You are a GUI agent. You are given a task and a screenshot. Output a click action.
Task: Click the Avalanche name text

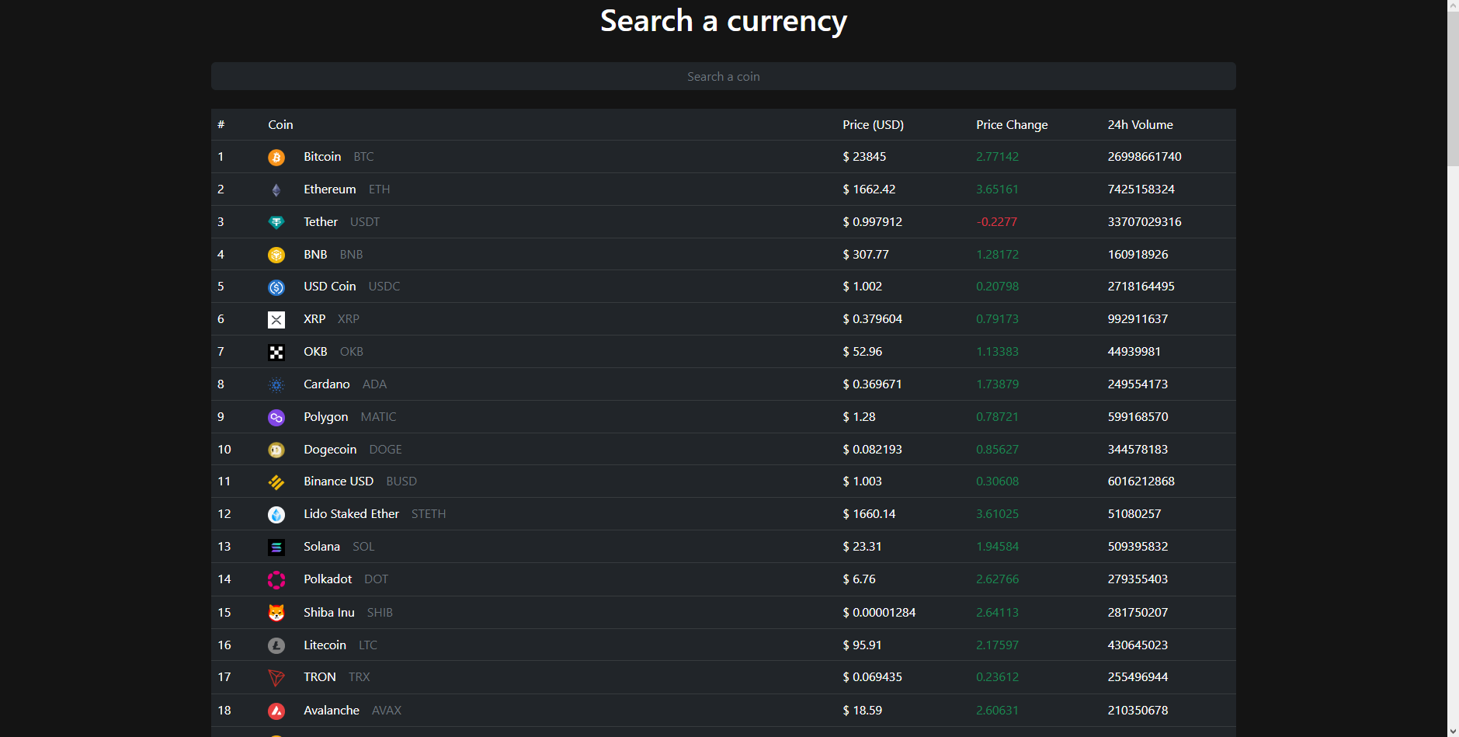pyautogui.click(x=332, y=711)
